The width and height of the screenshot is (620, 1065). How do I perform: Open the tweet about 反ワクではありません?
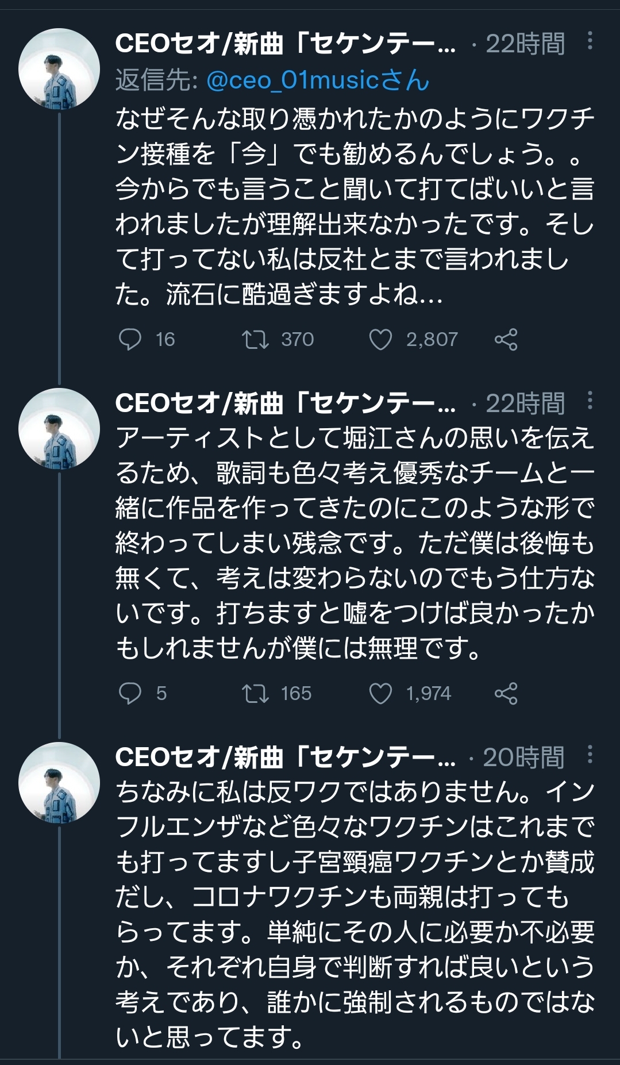tap(355, 914)
